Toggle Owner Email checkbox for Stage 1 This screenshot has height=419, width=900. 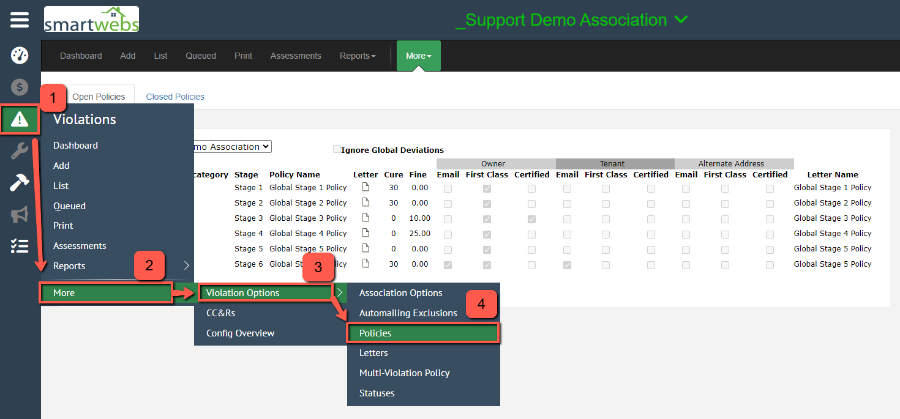(448, 188)
